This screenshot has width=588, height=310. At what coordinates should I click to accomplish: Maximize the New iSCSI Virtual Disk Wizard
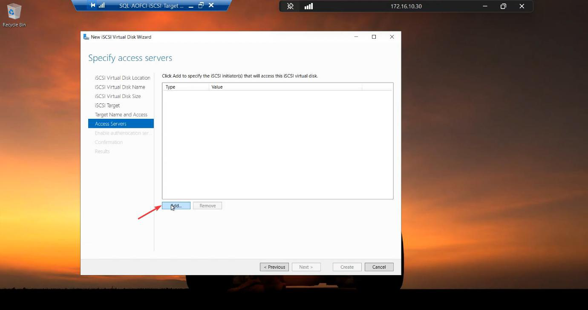click(x=374, y=37)
